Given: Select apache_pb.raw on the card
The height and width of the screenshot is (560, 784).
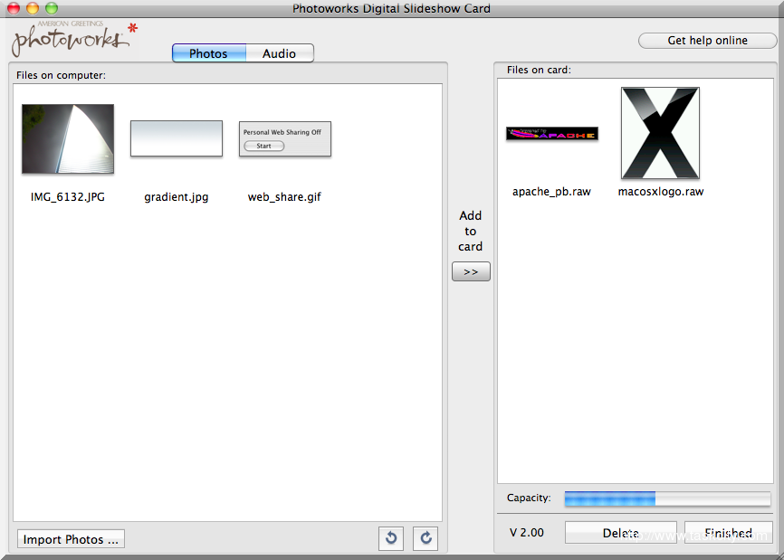Looking at the screenshot, I should 551,134.
